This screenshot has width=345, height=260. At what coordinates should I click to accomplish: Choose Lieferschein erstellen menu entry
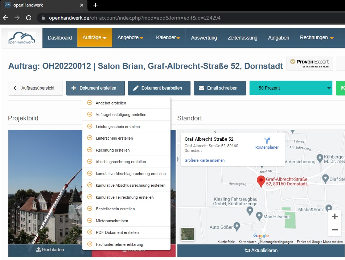pyautogui.click(x=114, y=138)
